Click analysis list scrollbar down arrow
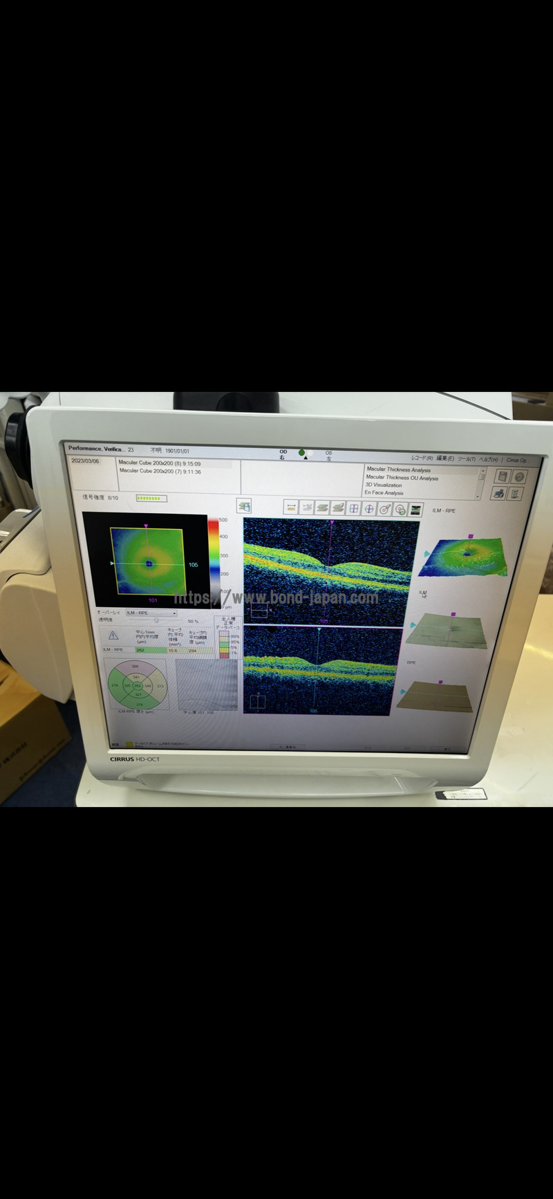The height and width of the screenshot is (1199, 553). coord(478,495)
